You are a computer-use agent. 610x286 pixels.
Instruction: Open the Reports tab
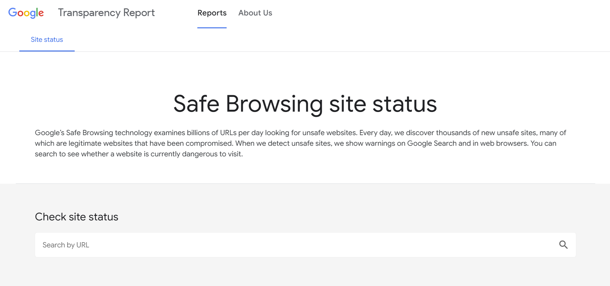click(x=212, y=13)
